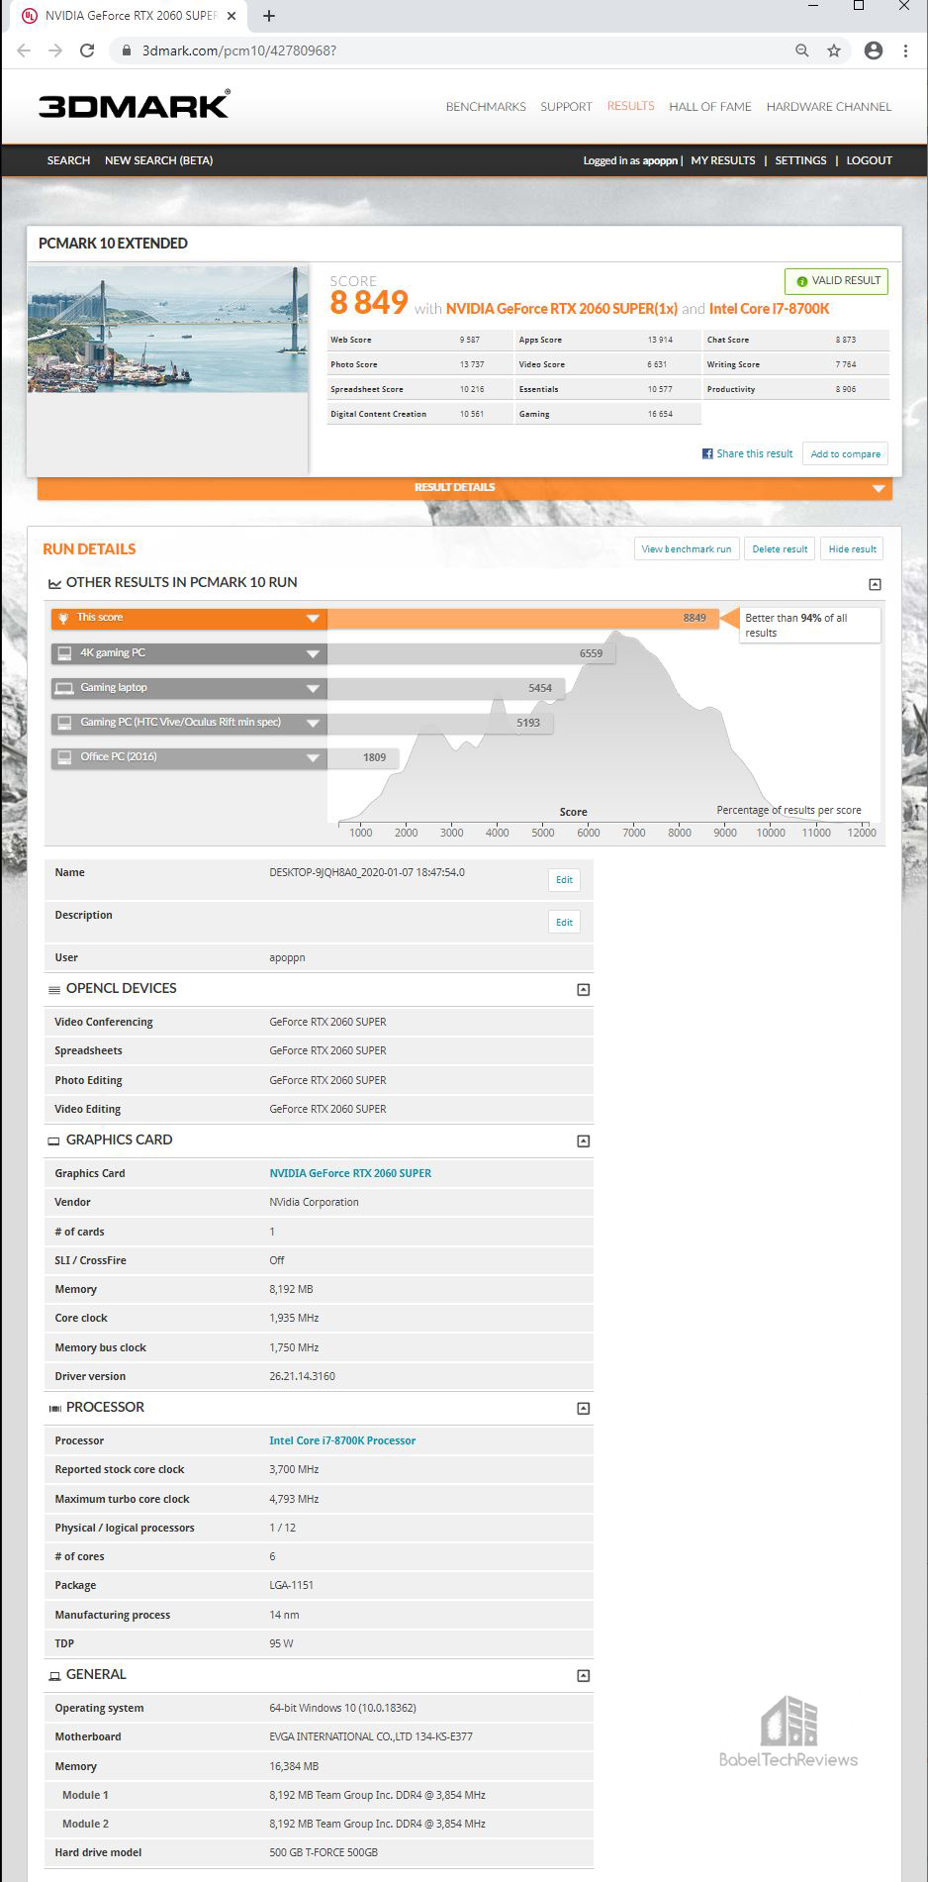The width and height of the screenshot is (928, 1882).
Task: Click Hide result button
Action: (852, 549)
